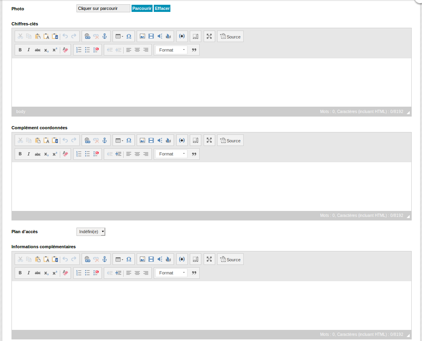Click Copy icon in Informations complémentaires editor

(29, 259)
